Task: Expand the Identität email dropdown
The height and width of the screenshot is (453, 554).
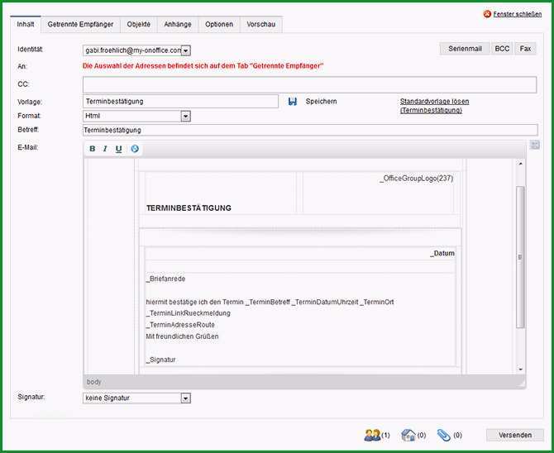Action: click(186, 51)
